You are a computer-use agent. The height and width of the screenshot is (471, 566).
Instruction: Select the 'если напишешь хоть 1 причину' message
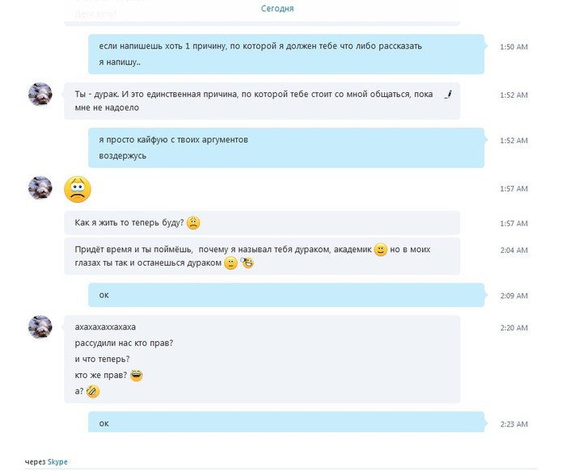pos(286,54)
